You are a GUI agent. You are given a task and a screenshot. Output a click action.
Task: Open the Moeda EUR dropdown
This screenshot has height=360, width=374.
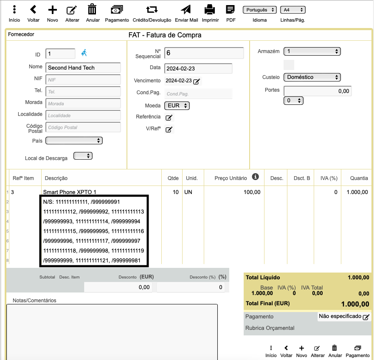click(177, 105)
